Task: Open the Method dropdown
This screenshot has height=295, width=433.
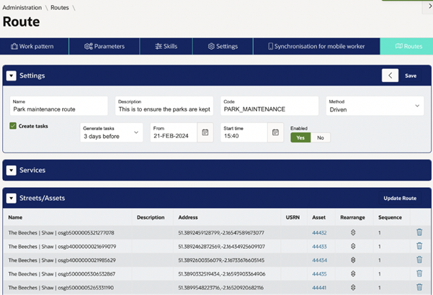Action: [375, 106]
